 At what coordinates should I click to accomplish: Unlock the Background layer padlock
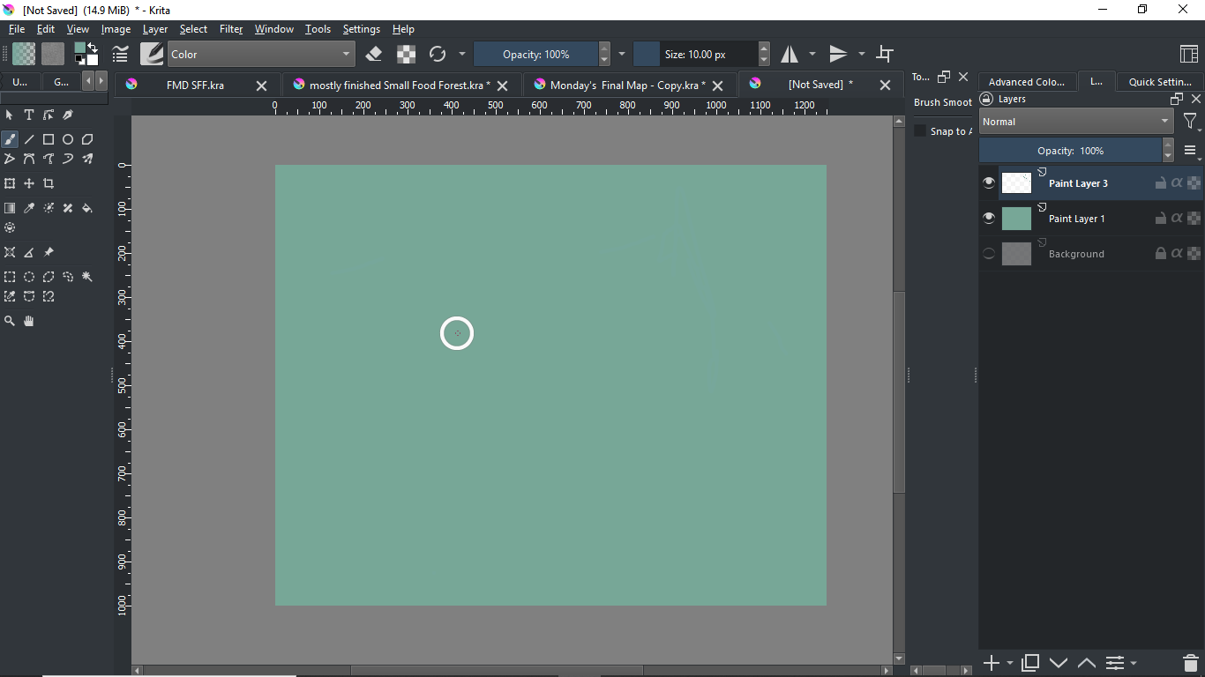point(1161,254)
